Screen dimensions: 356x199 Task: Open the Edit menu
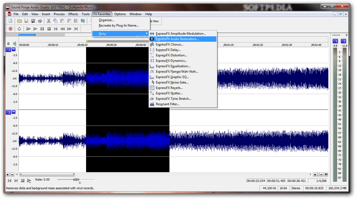(25, 14)
